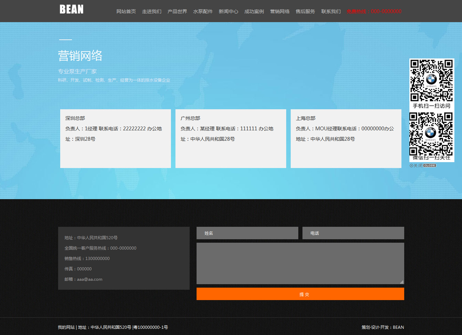Click the textarea resize handle
The width and height of the screenshot is (462, 335).
click(402, 282)
